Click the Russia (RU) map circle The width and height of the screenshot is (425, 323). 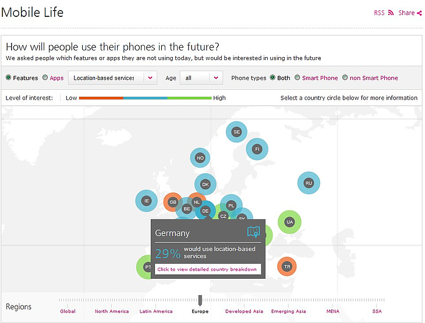pos(309,183)
